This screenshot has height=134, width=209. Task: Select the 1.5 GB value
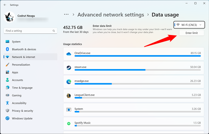pos(197,123)
